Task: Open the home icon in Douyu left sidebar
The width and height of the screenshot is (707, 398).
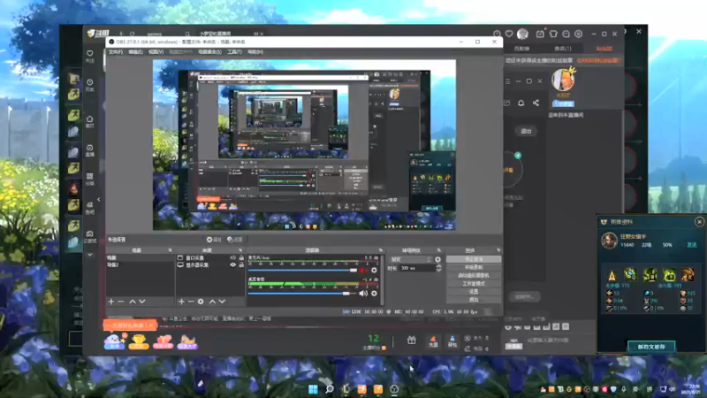Action: tap(90, 119)
